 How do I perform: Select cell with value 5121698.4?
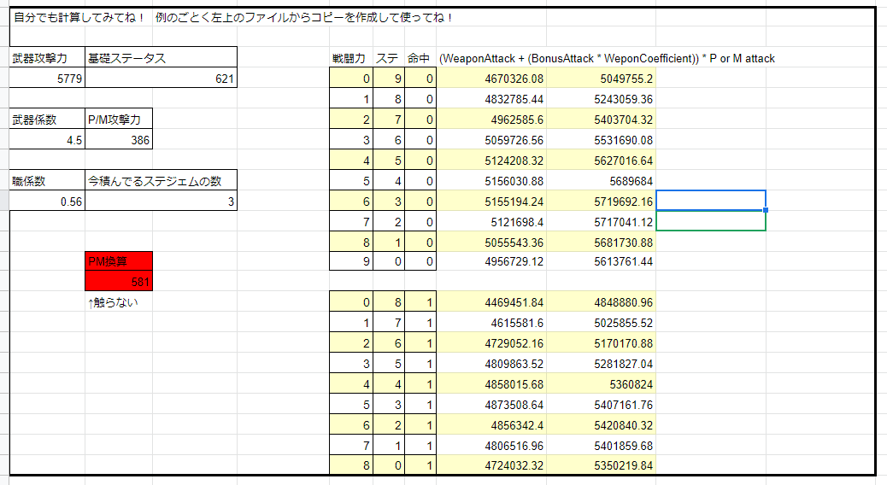pyautogui.click(x=491, y=222)
